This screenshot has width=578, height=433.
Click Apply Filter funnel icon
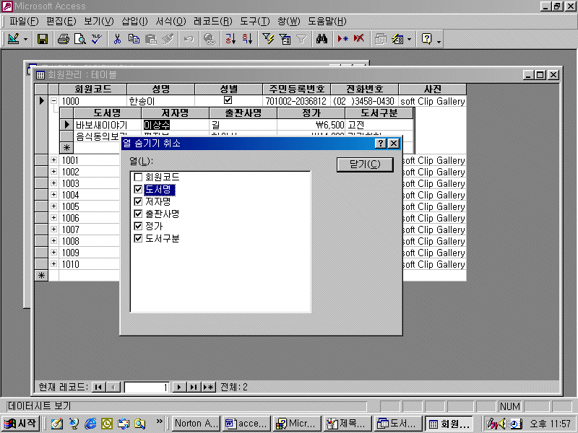point(301,39)
